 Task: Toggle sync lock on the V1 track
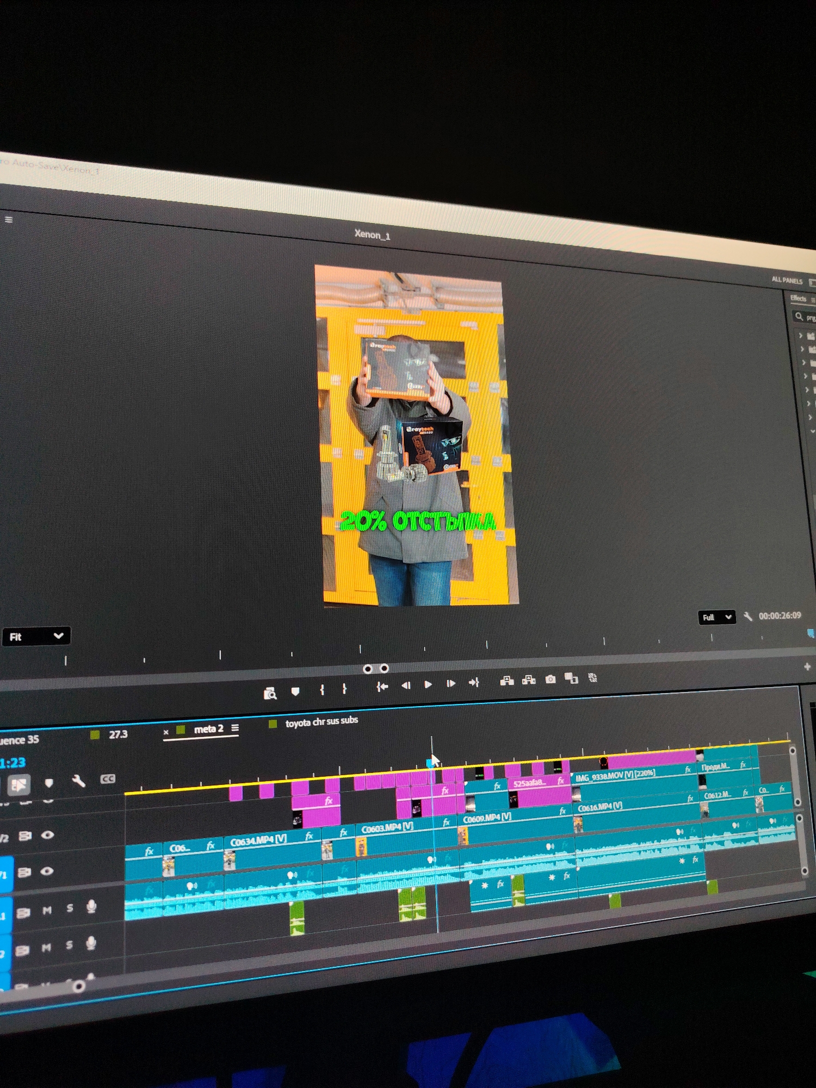pyautogui.click(x=24, y=872)
